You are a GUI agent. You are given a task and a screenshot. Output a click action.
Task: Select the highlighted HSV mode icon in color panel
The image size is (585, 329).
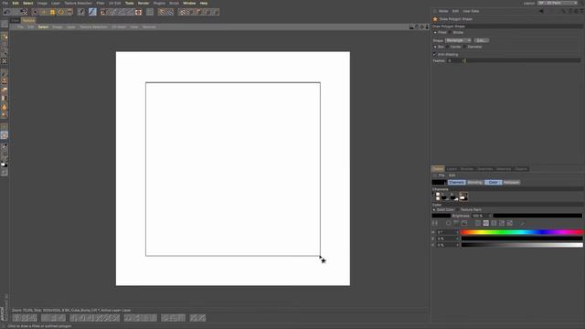click(x=485, y=223)
